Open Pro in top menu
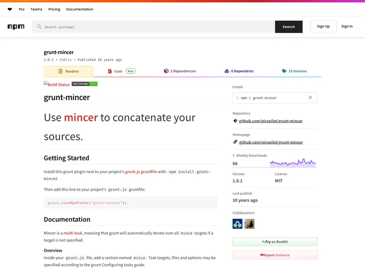The width and height of the screenshot is (365, 271). (22, 10)
